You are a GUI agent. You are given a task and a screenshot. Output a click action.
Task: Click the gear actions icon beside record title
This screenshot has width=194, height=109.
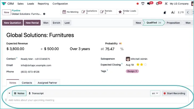click(x=44, y=14)
